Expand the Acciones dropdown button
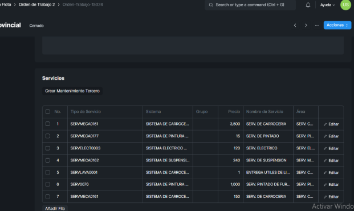Viewport: 354px width, 211px height. [337, 25]
